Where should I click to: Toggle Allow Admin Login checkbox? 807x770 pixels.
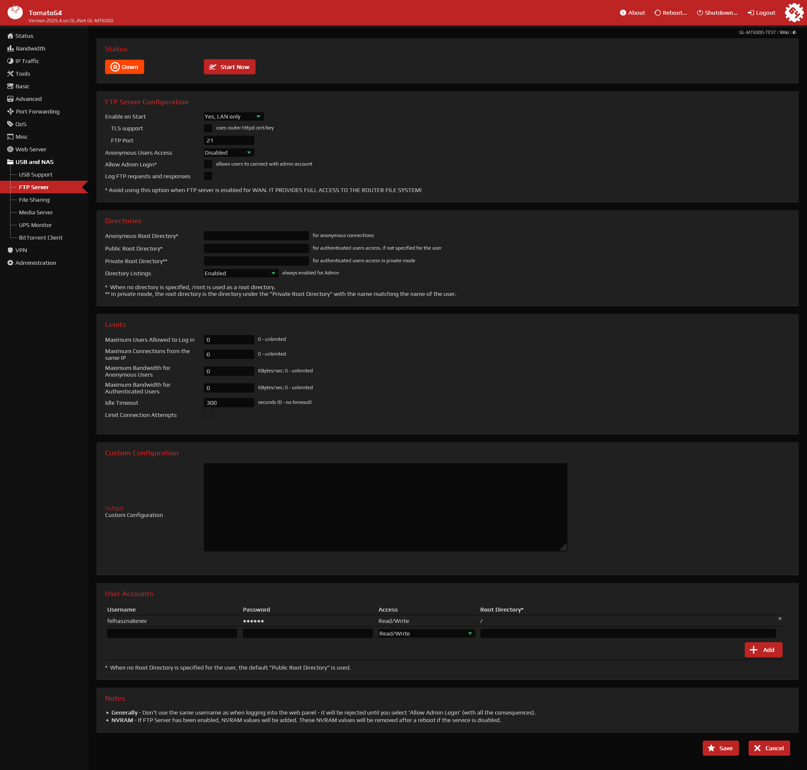208,164
